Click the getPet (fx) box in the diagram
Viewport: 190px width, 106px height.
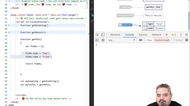tap(153, 7)
